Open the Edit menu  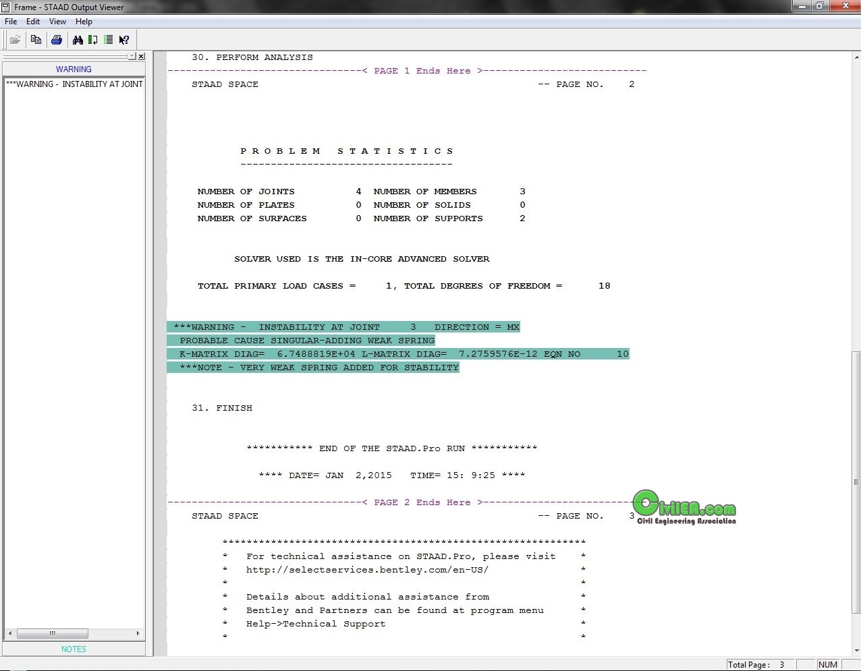coord(33,22)
